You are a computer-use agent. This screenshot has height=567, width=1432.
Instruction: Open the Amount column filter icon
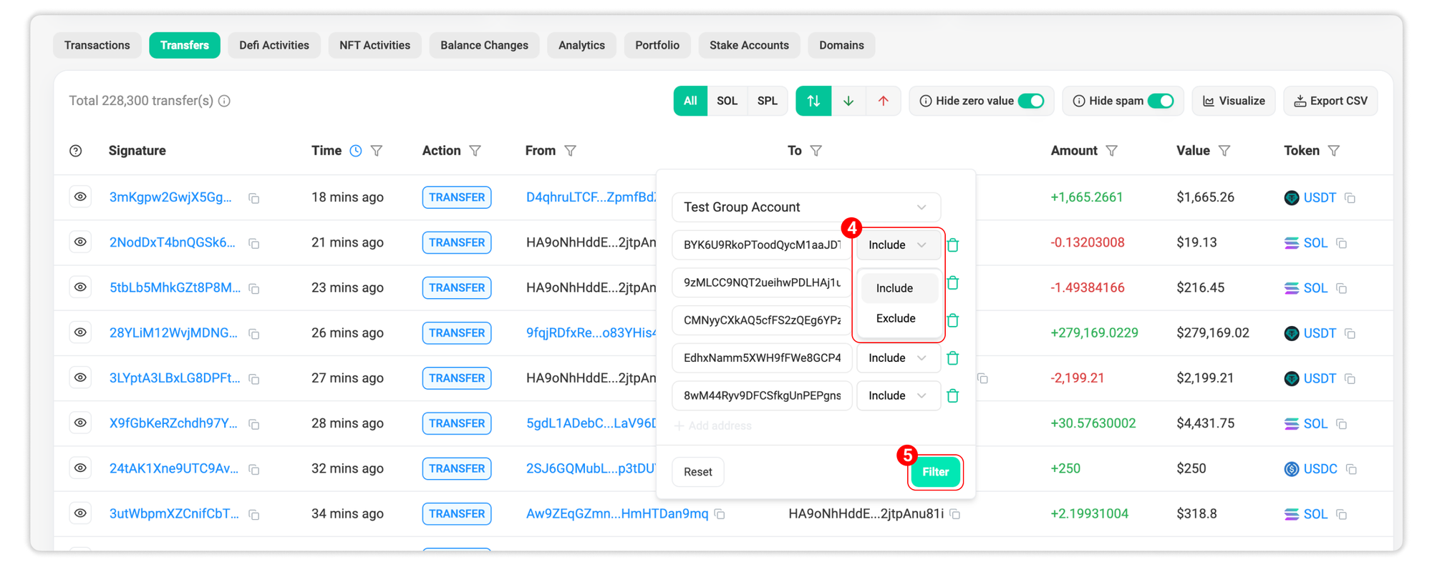pyautogui.click(x=1111, y=151)
